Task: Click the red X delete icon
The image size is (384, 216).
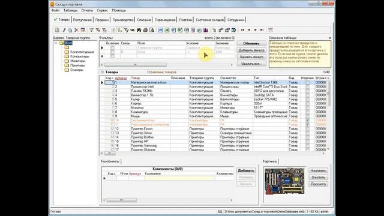Action: [76, 30]
